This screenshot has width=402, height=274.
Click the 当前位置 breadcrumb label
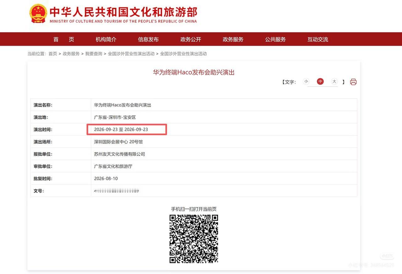click(37, 54)
